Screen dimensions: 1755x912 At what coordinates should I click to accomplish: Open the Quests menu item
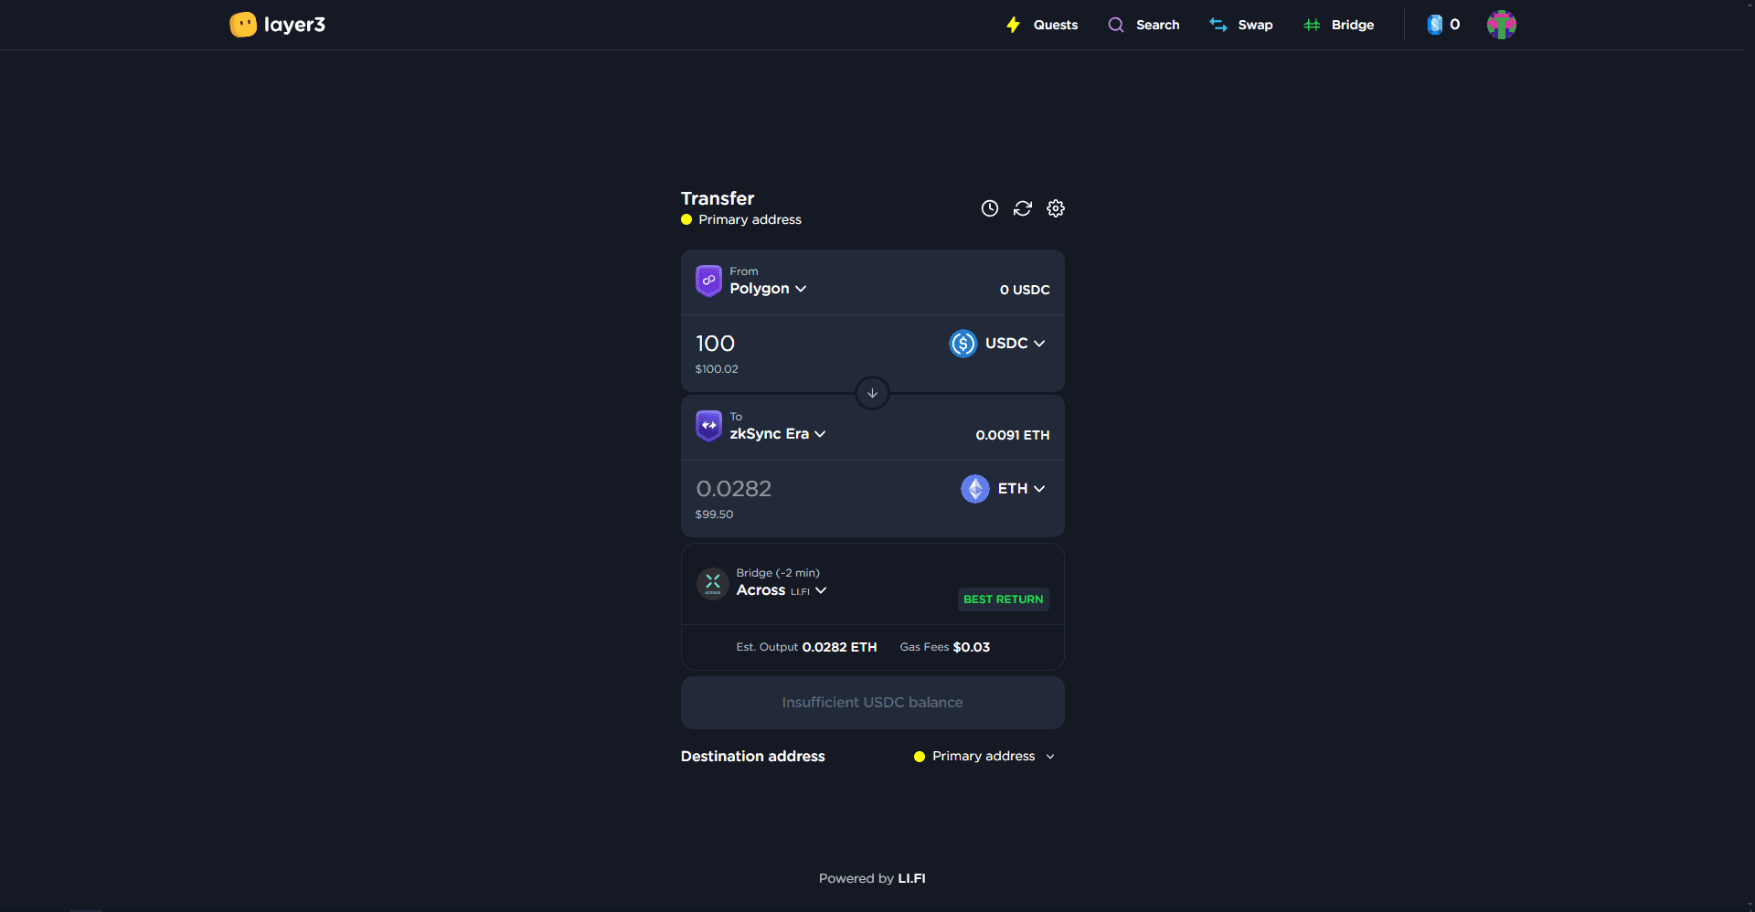coord(1055,25)
